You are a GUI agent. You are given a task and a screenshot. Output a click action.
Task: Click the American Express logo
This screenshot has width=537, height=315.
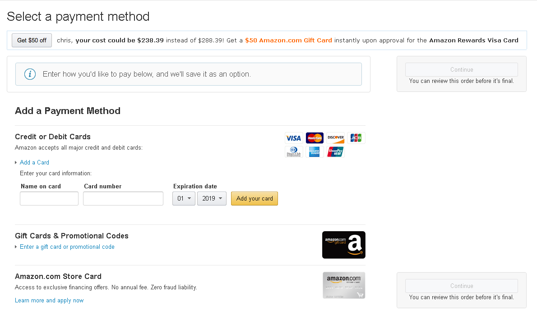315,152
